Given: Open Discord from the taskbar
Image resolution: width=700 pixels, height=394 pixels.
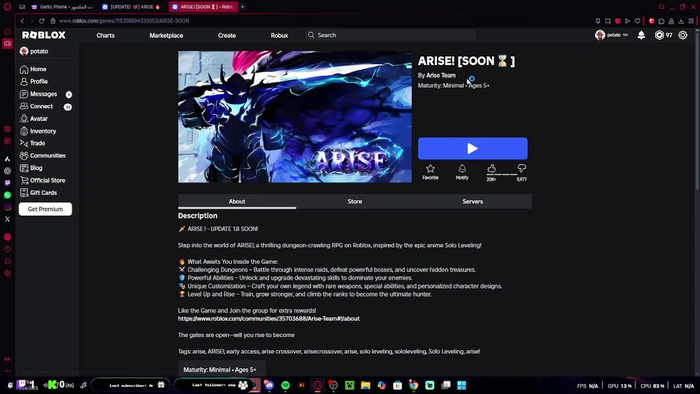Looking at the screenshot, I should (x=269, y=385).
